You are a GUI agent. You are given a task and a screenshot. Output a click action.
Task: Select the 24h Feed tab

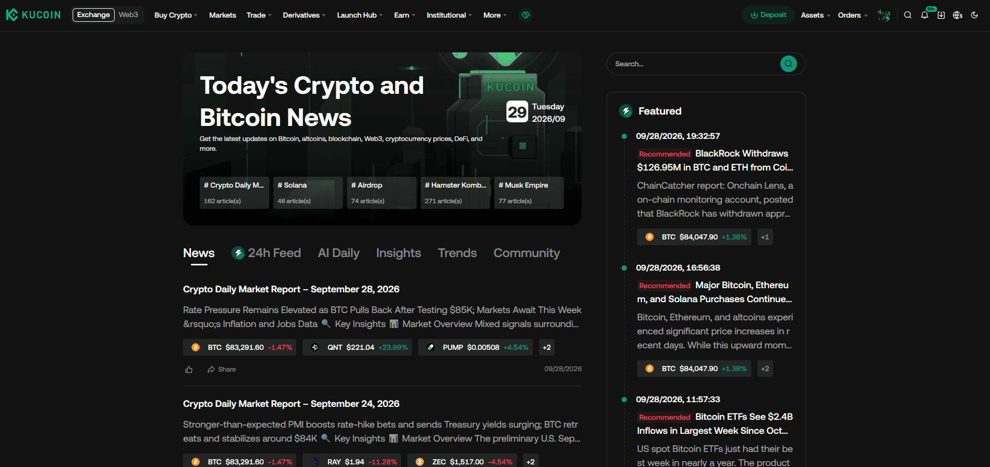coord(266,253)
